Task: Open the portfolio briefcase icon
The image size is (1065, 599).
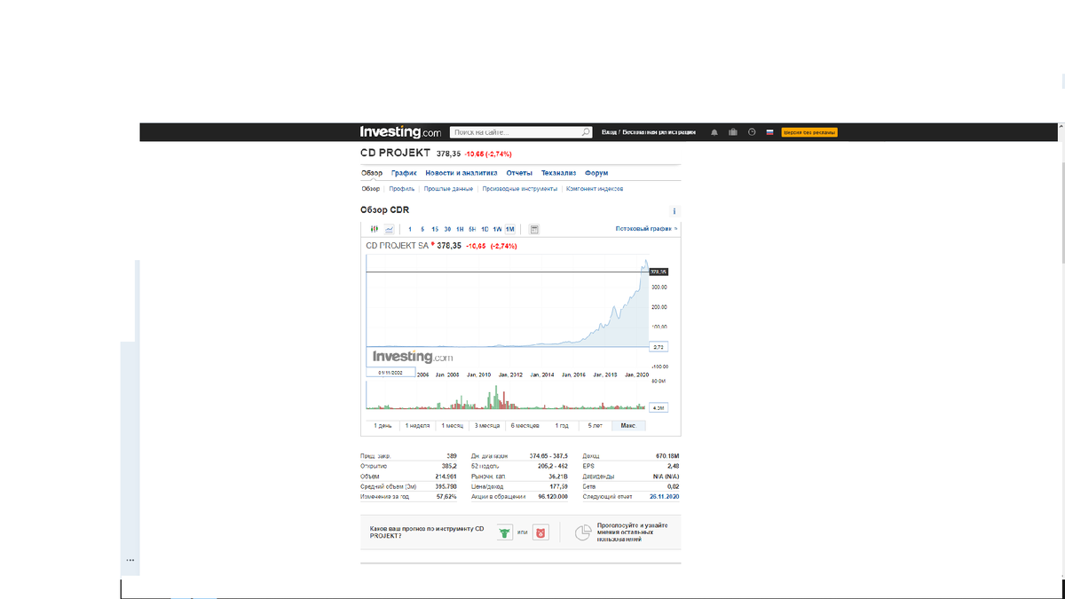Action: coord(733,132)
